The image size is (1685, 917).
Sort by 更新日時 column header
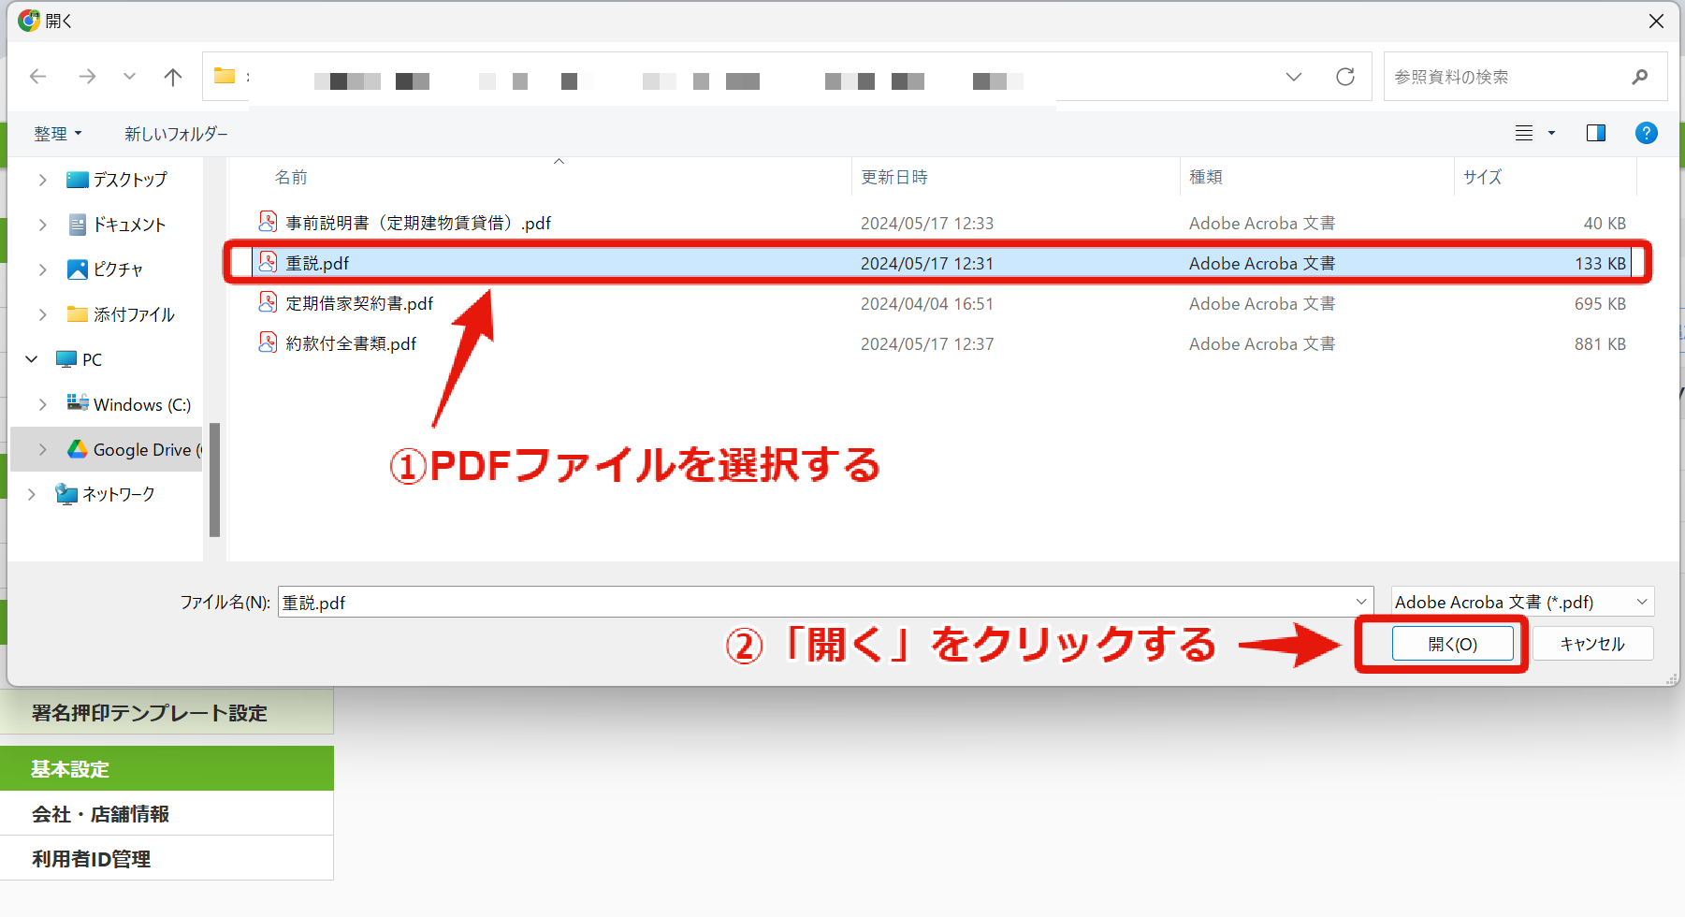tap(894, 177)
